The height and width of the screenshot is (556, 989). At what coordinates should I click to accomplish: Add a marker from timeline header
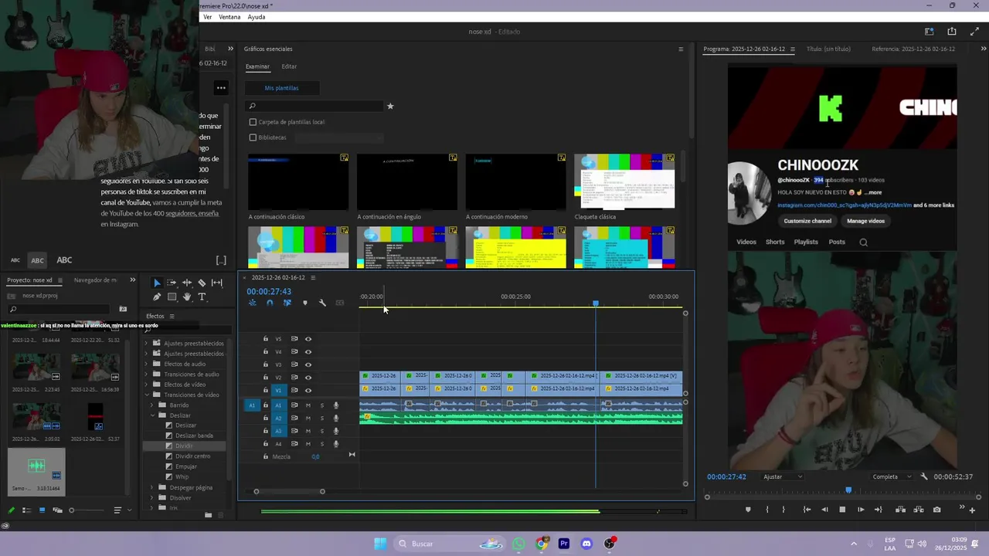pos(305,303)
